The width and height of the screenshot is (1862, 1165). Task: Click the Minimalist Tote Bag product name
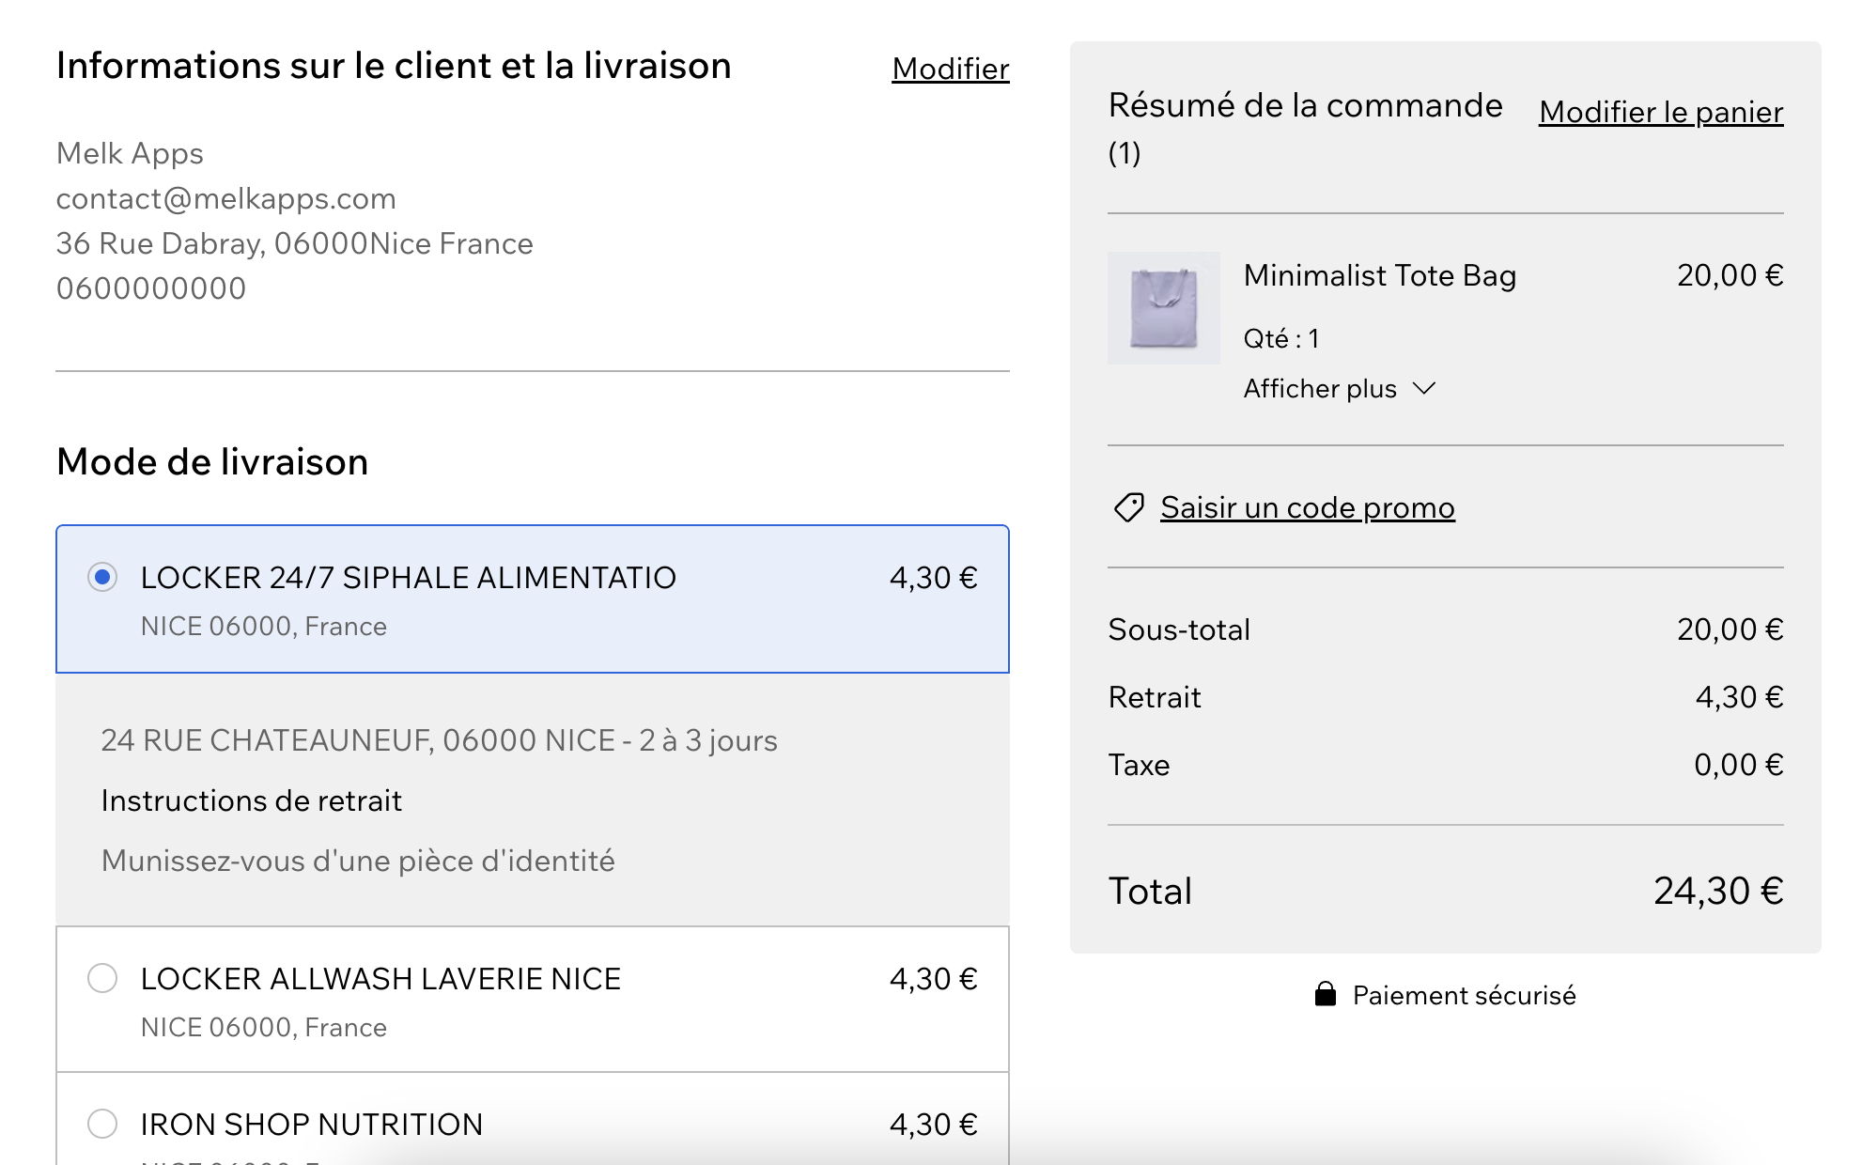coord(1379,275)
